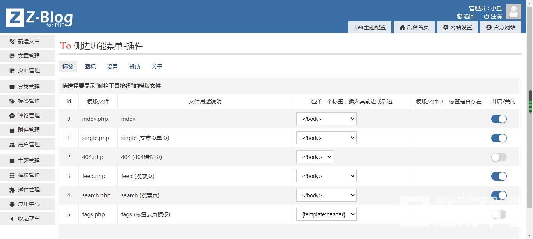Toggle the switch for search.php
The image size is (533, 239).
pyautogui.click(x=499, y=195)
